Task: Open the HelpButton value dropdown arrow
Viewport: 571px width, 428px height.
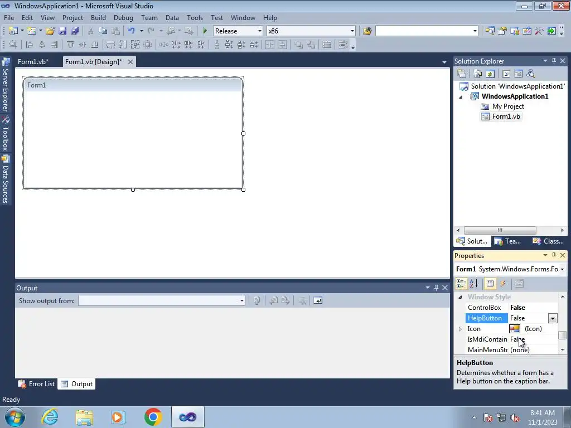Action: (553, 318)
